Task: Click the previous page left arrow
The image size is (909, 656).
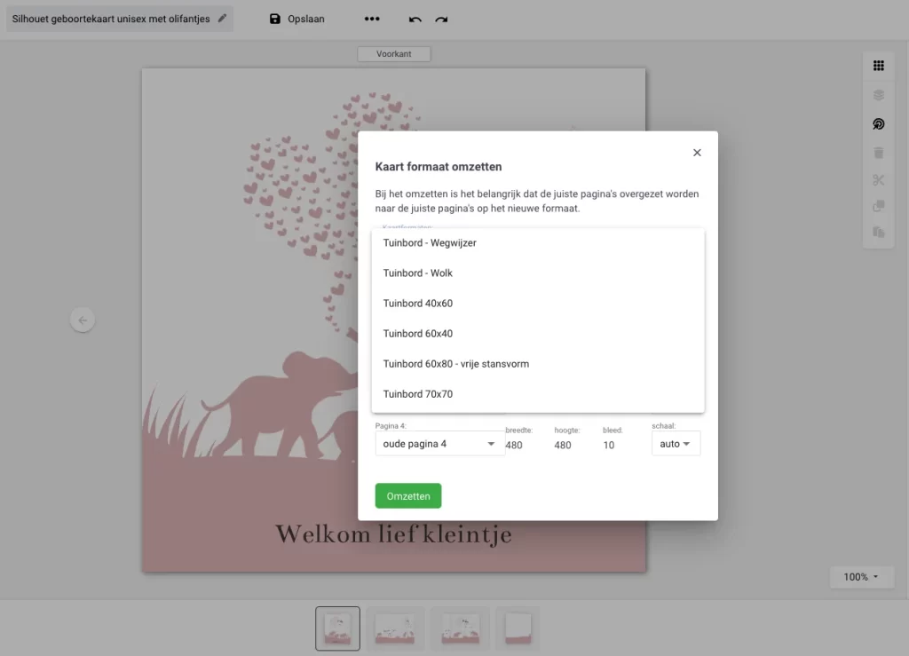Action: [83, 320]
